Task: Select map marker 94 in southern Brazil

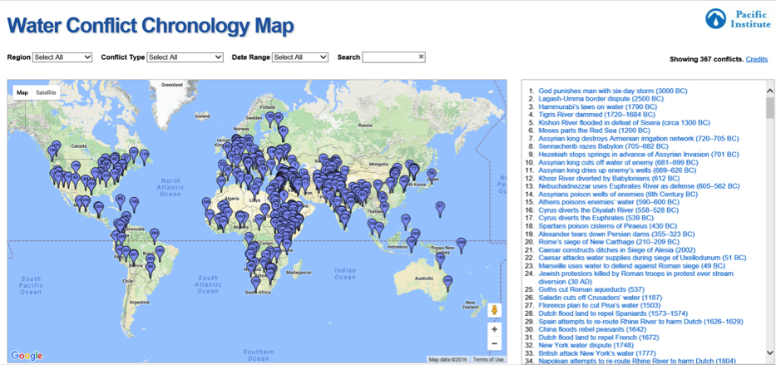Action: coord(151,269)
